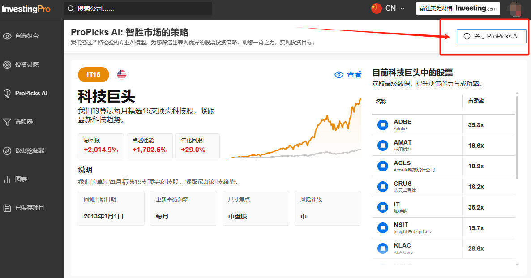Go to 前往英为财情 Investing.com link
This screenshot has height=278, width=531.
click(x=458, y=9)
